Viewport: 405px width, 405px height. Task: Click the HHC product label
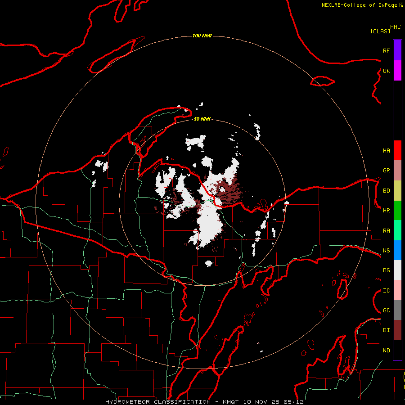tap(395, 27)
